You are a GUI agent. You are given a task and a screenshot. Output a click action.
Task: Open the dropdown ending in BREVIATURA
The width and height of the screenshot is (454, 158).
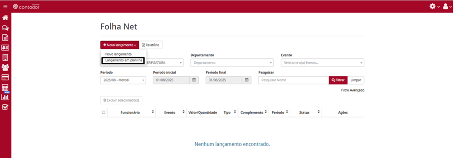[165, 63]
